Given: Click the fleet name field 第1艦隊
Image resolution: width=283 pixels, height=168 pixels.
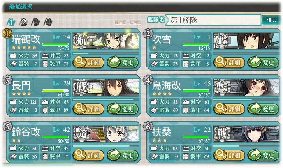Looking at the screenshot, I should coord(213,20).
